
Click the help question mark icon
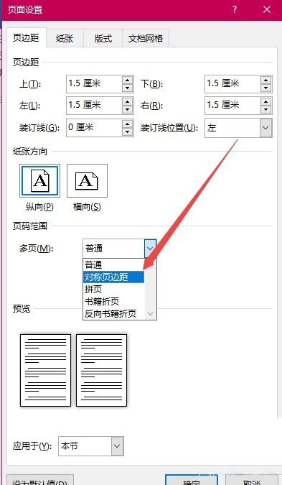click(235, 9)
